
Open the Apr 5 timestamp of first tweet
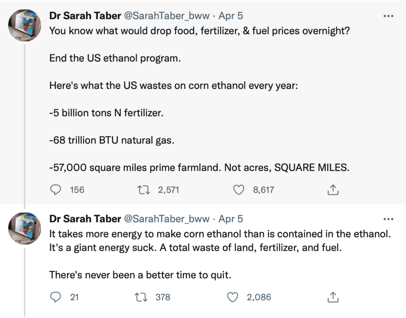click(x=231, y=16)
